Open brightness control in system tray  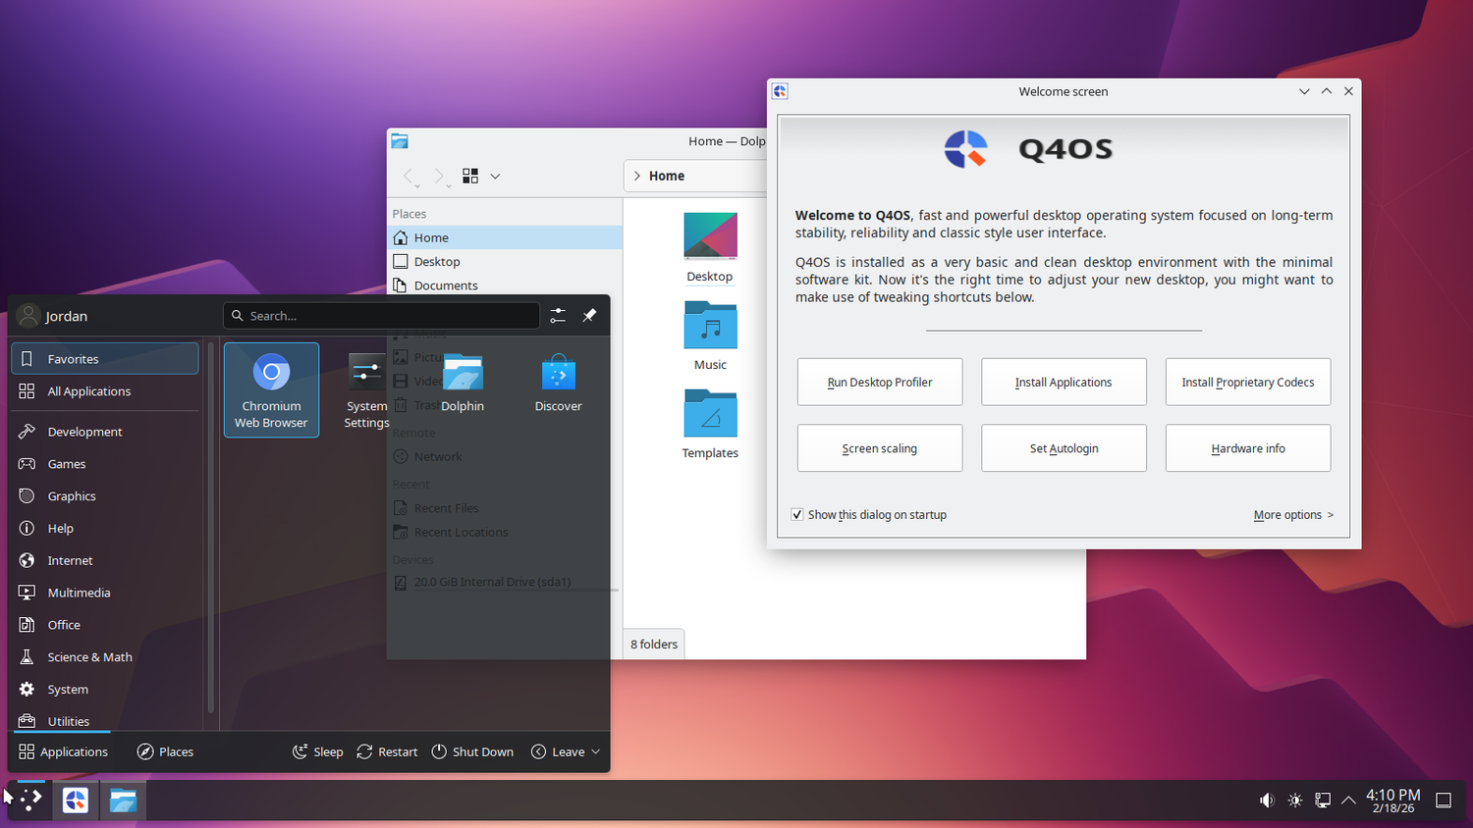click(x=1295, y=801)
